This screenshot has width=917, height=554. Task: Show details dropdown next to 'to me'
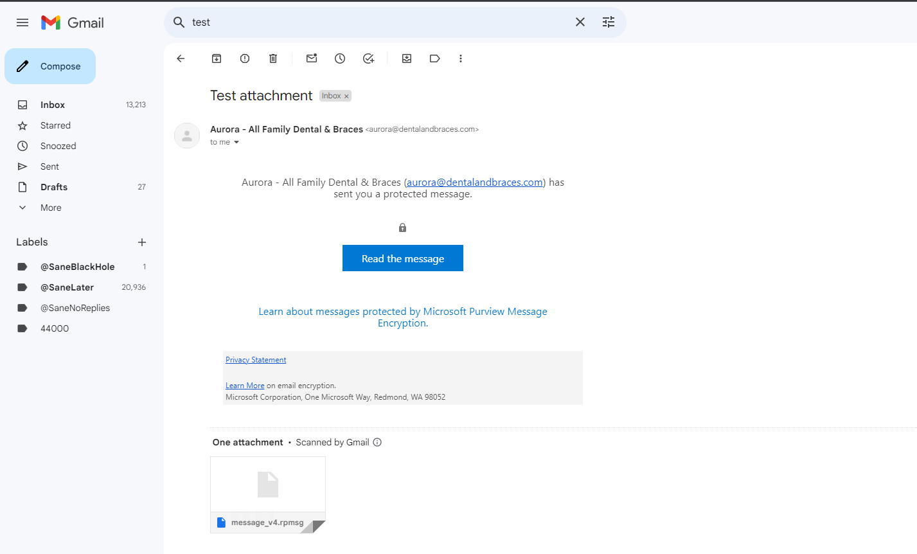click(x=236, y=143)
